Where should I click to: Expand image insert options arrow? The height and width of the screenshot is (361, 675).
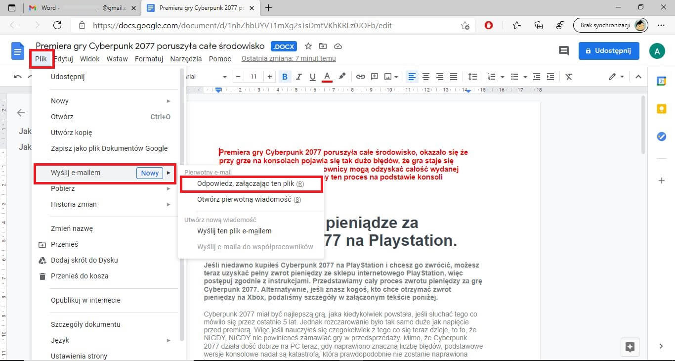pos(397,77)
